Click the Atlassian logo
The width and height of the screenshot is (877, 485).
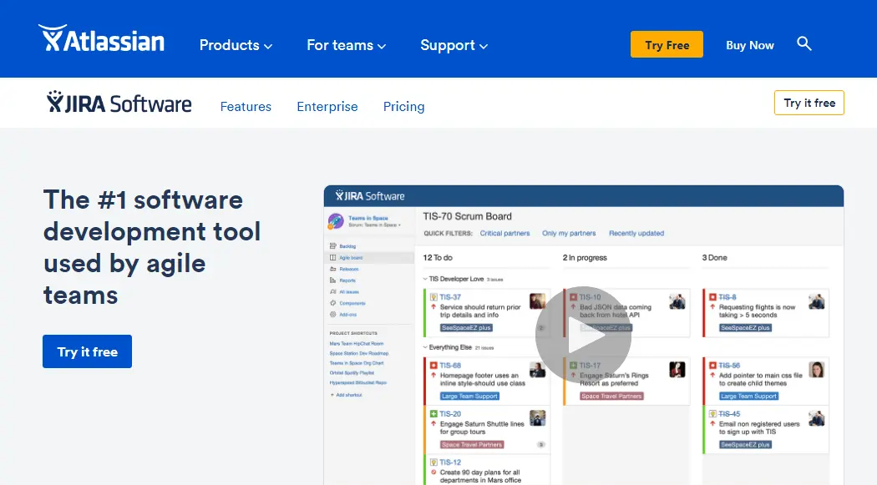(101, 38)
